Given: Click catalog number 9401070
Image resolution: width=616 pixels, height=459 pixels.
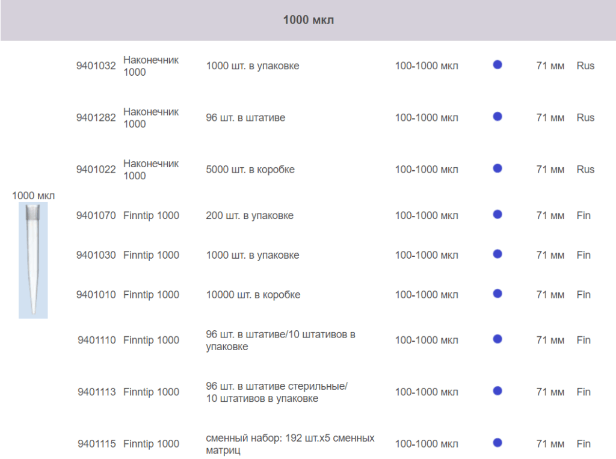Looking at the screenshot, I should coord(96,215).
